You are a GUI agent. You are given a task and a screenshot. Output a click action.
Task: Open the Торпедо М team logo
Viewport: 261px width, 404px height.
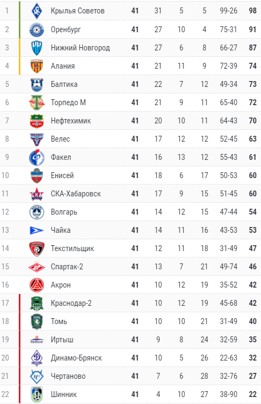click(x=37, y=102)
